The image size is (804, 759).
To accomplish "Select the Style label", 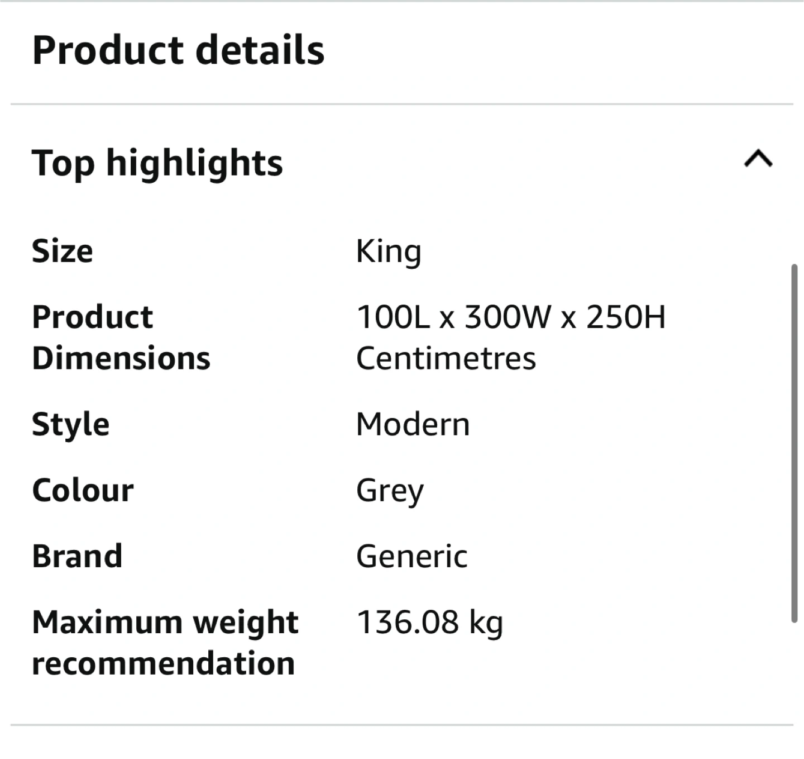I will coord(71,425).
